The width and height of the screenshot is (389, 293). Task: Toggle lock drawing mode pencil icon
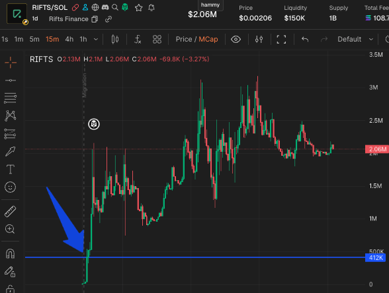tap(10, 271)
